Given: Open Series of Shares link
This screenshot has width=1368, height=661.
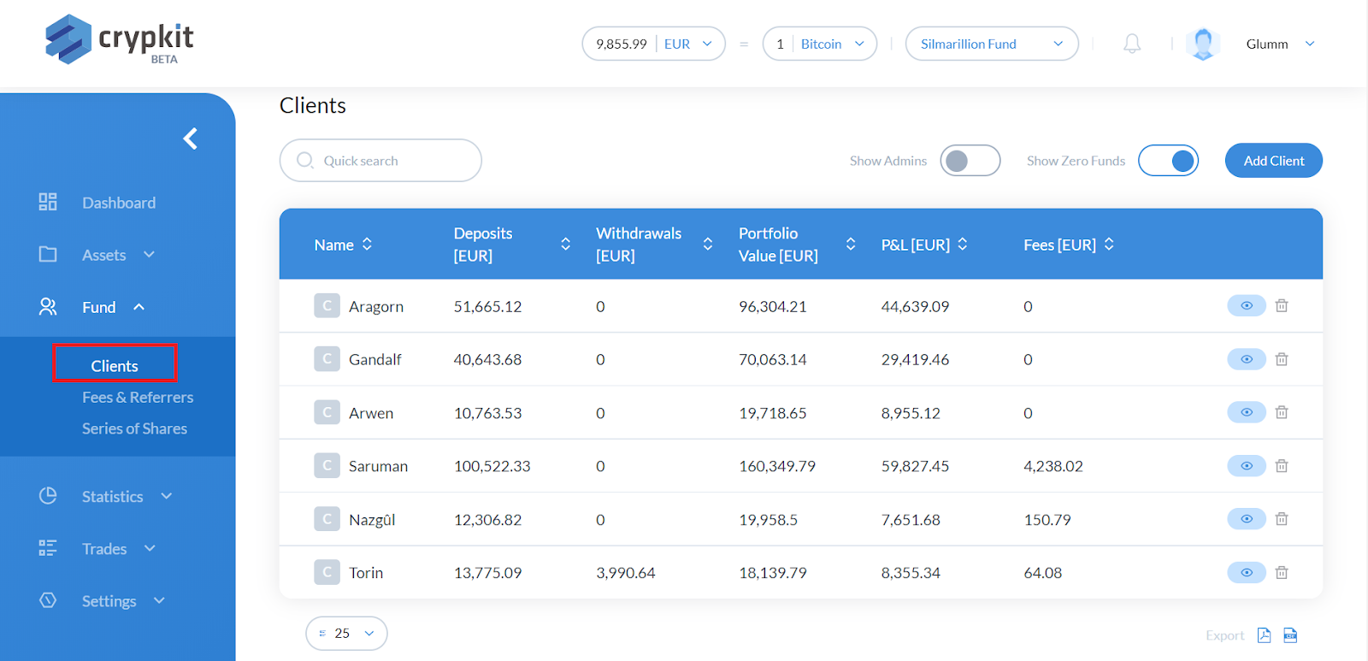Looking at the screenshot, I should click(x=134, y=428).
